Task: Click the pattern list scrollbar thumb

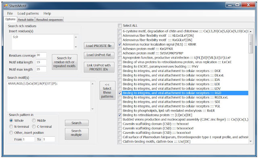Action: pos(251,44)
